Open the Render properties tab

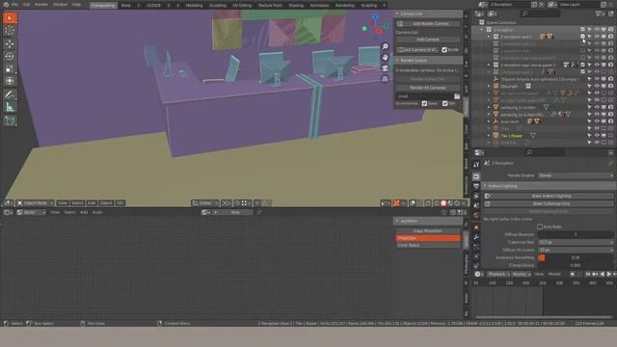tap(476, 176)
